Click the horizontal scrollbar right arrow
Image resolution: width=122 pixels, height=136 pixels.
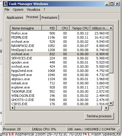point(106,108)
